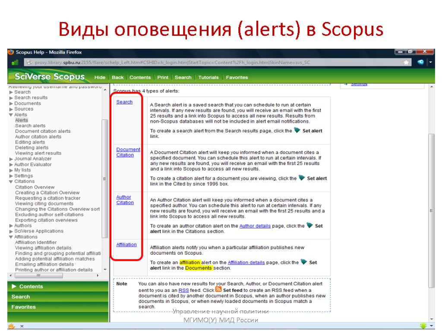Open the Settings link at top right
The height and width of the screenshot is (331, 442).
[x=359, y=84]
